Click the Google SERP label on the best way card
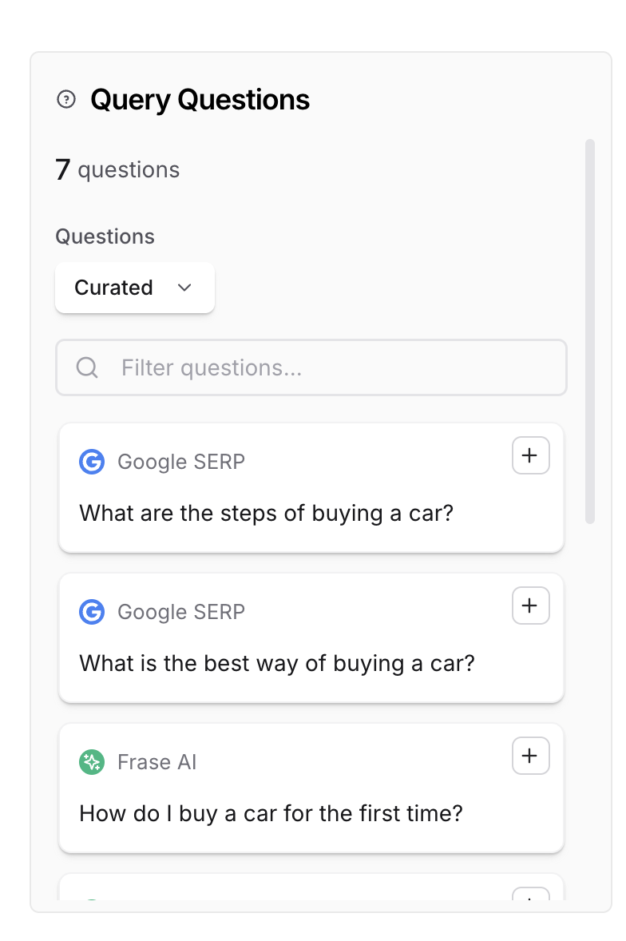 click(x=180, y=612)
